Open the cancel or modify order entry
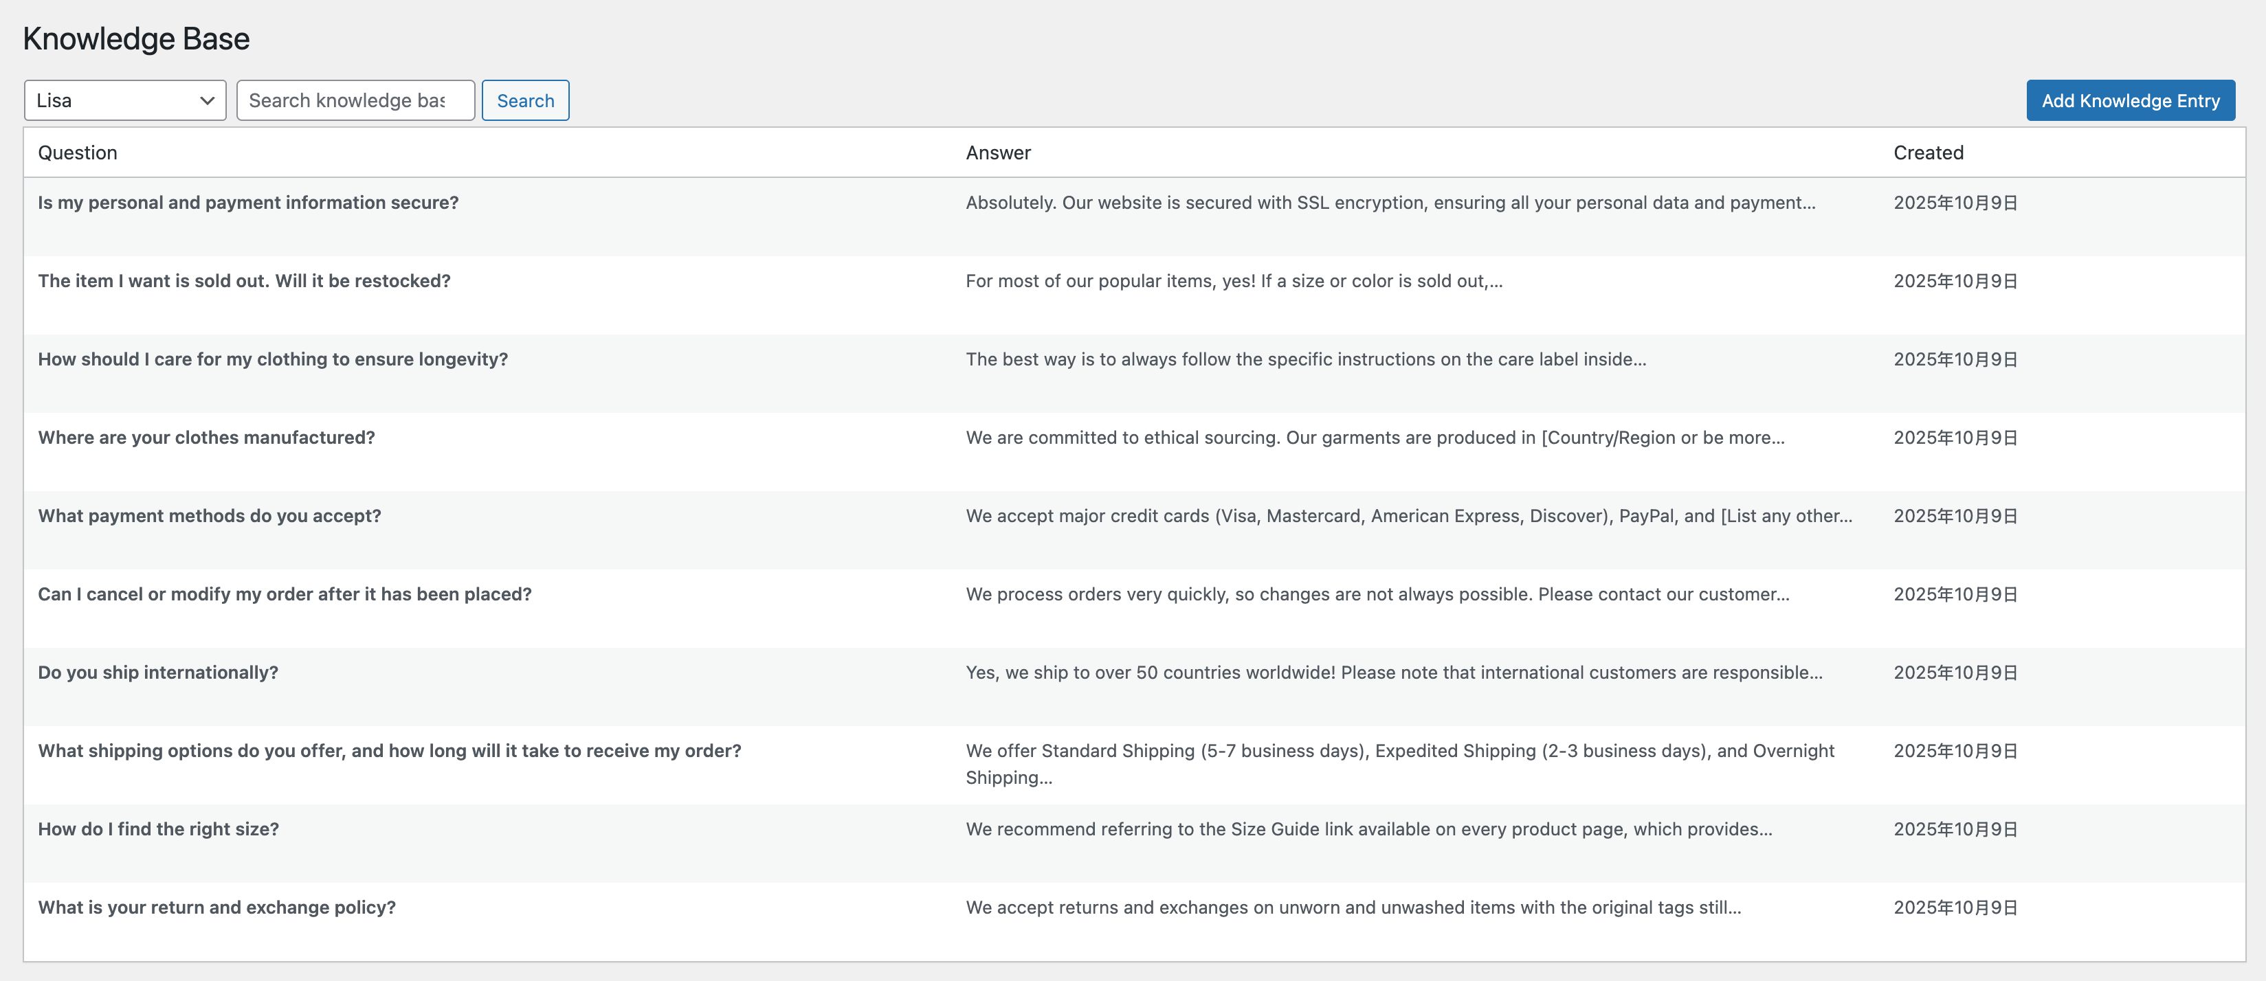 (x=284, y=594)
